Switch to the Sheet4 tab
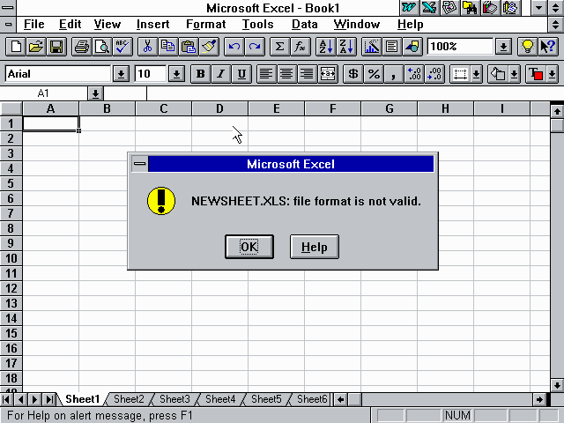 click(x=220, y=399)
